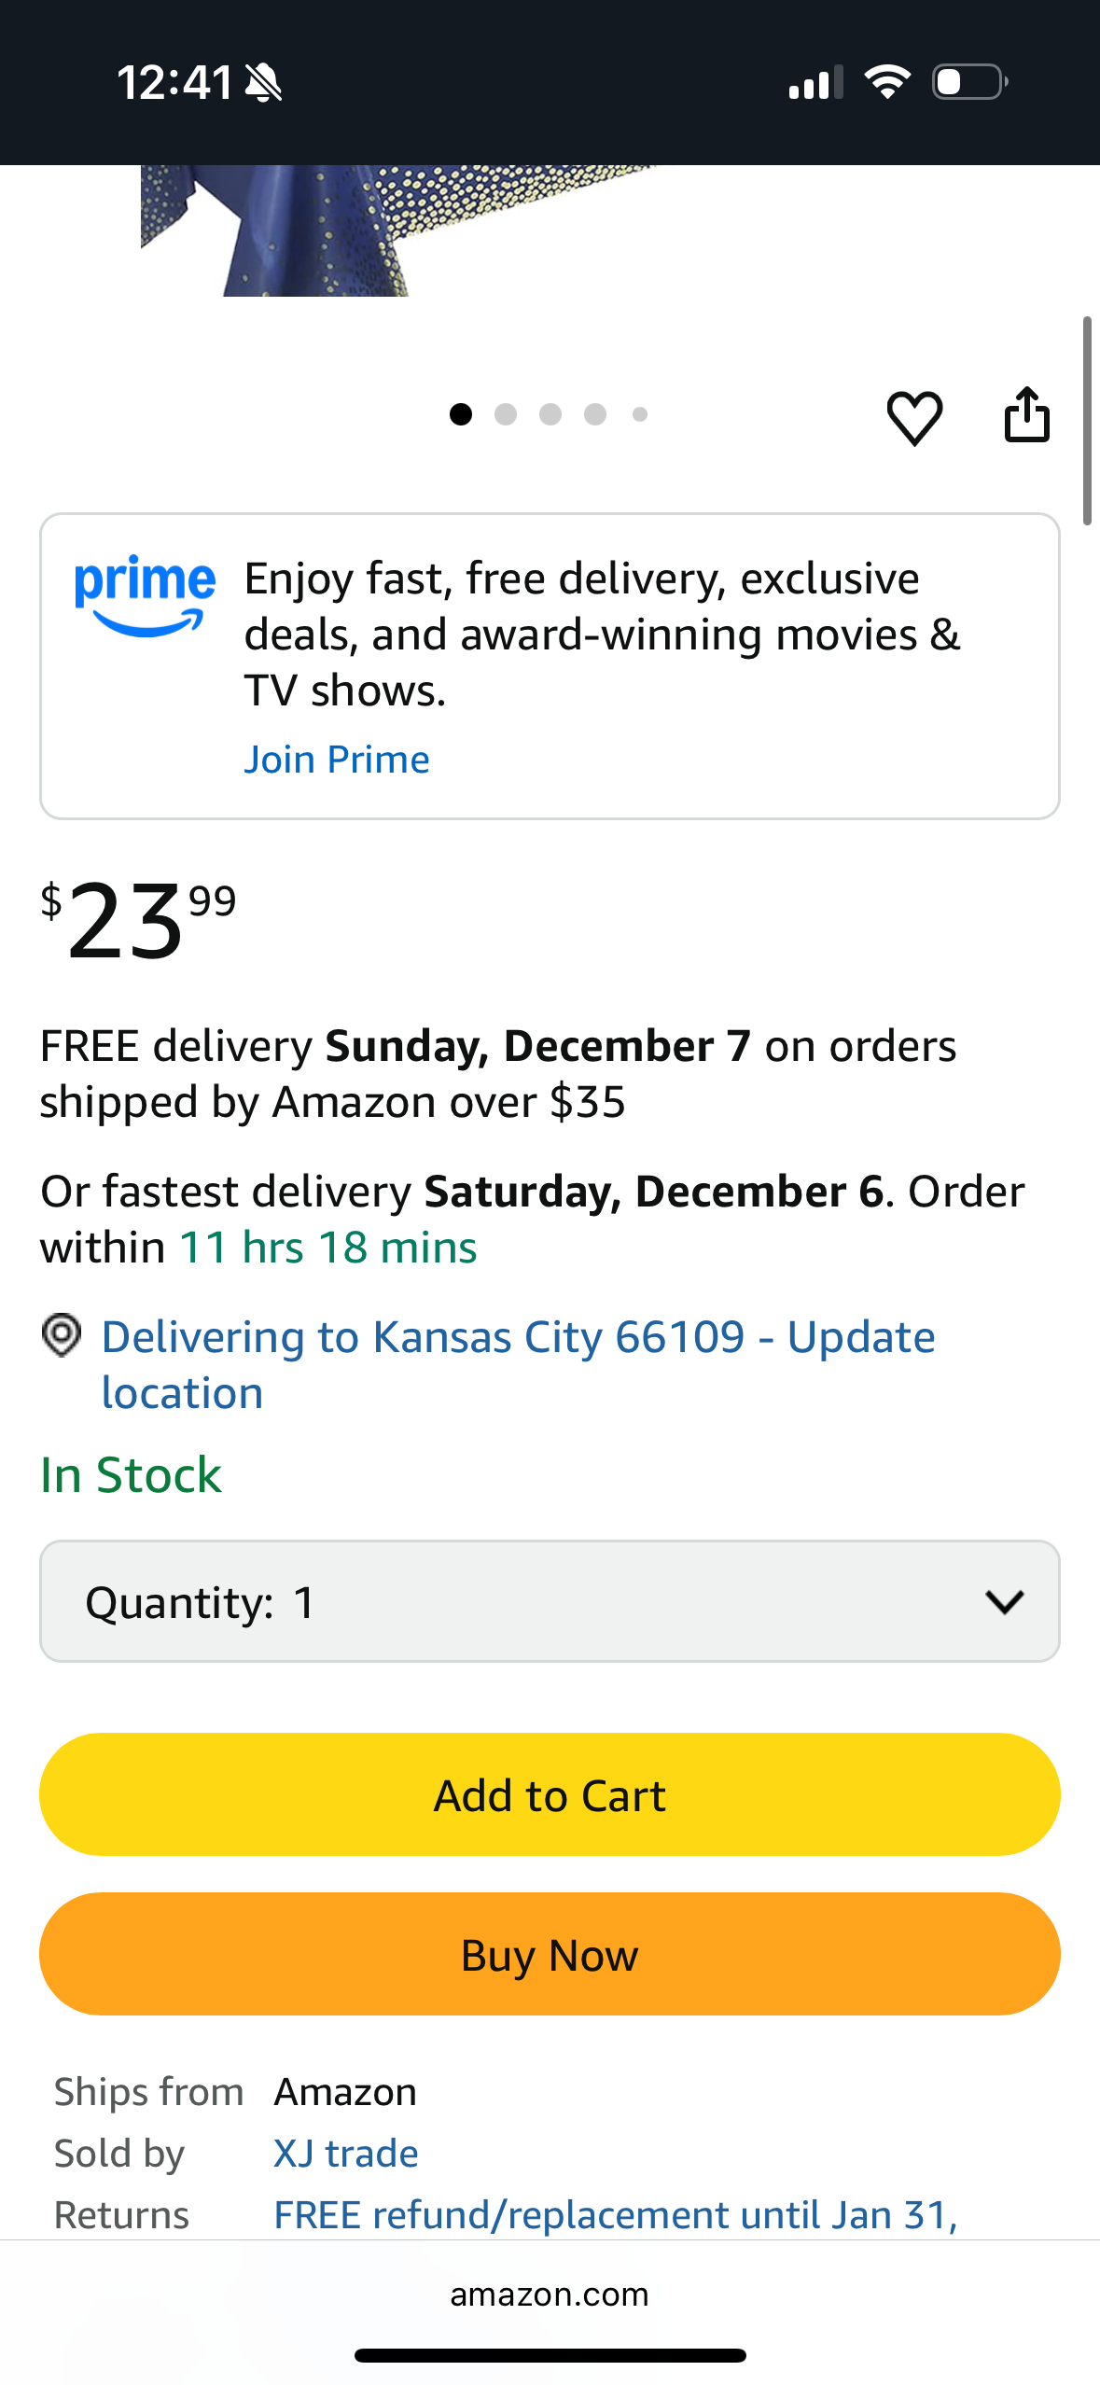Tap the heart wishlist icon
This screenshot has width=1100, height=2385.
(x=914, y=417)
